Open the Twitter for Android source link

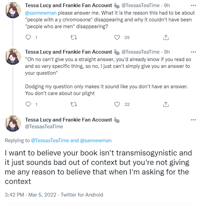tap(82, 195)
